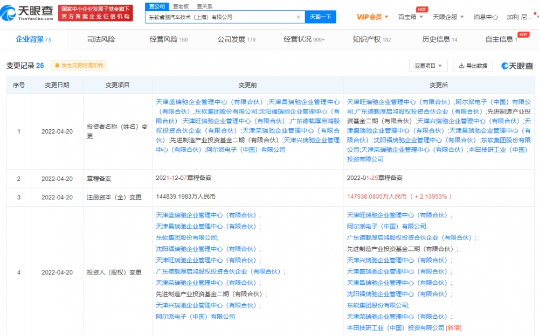
Task: Click the download icon in 导出数据
Action: [x=462, y=66]
